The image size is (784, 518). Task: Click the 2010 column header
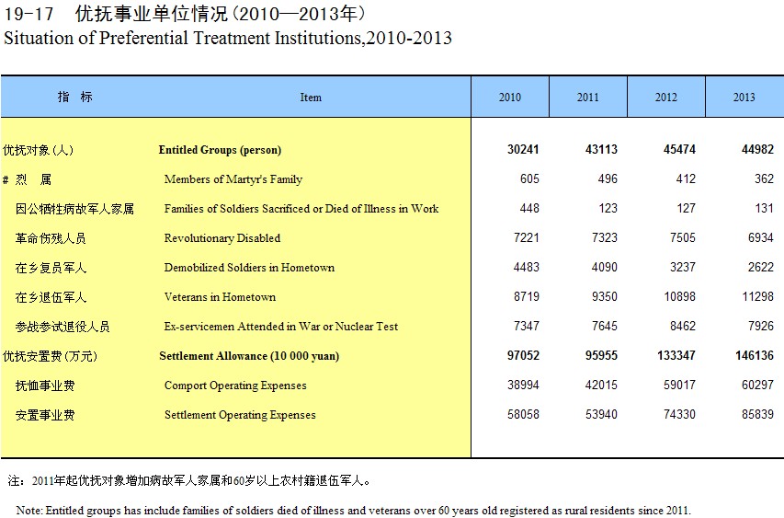tap(509, 98)
